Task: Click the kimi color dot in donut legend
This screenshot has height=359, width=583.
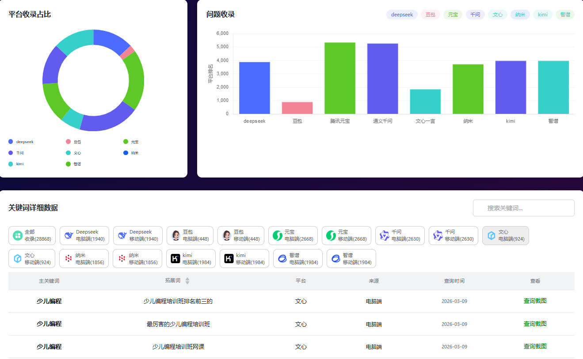Action: click(x=11, y=164)
